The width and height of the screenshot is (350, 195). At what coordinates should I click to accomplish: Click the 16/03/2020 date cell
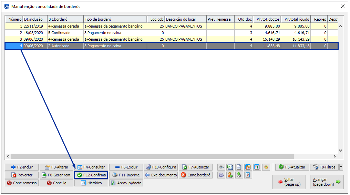click(35, 33)
